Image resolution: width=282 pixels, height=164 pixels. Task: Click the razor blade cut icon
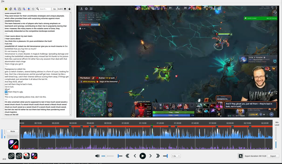11,156
